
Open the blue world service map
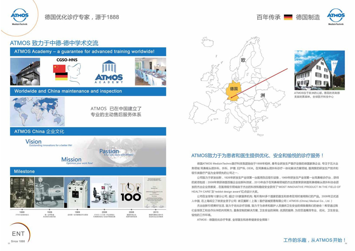(x=37, y=111)
